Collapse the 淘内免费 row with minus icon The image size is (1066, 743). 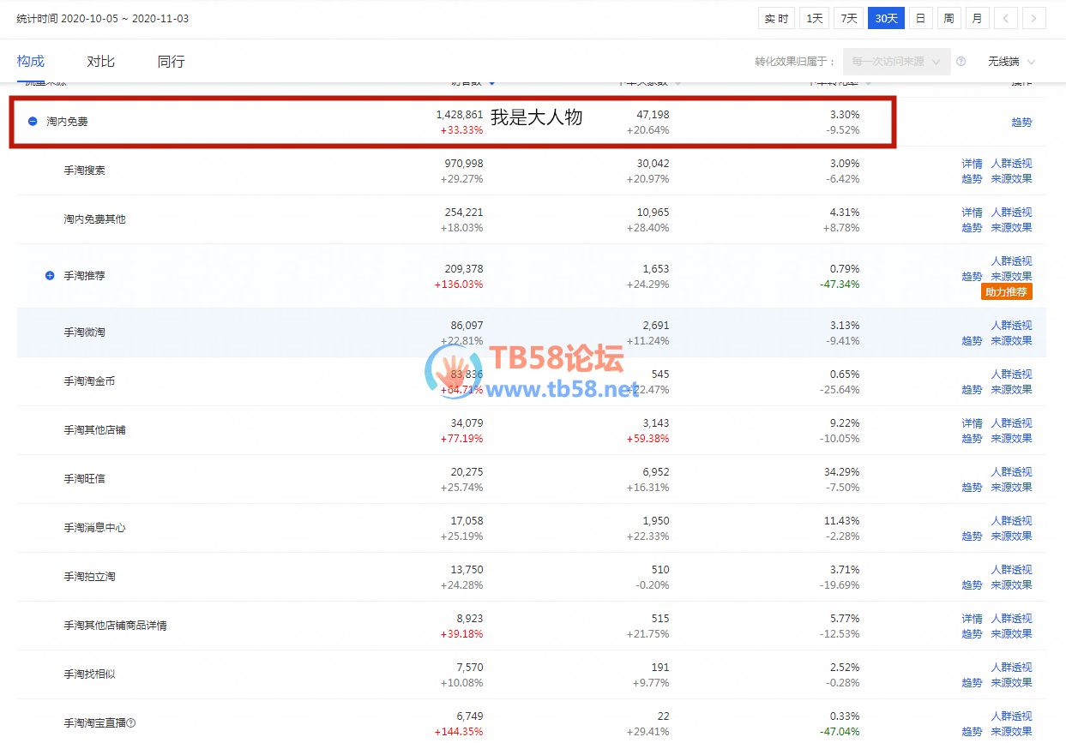[33, 122]
